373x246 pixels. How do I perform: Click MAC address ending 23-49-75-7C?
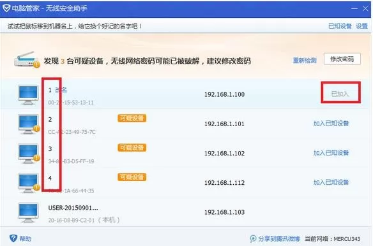click(x=72, y=132)
